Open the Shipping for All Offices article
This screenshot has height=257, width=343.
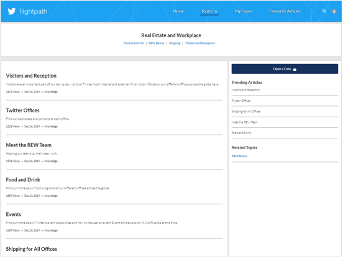point(31,249)
